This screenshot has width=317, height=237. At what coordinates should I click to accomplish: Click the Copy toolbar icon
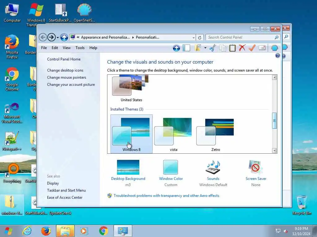(223, 48)
